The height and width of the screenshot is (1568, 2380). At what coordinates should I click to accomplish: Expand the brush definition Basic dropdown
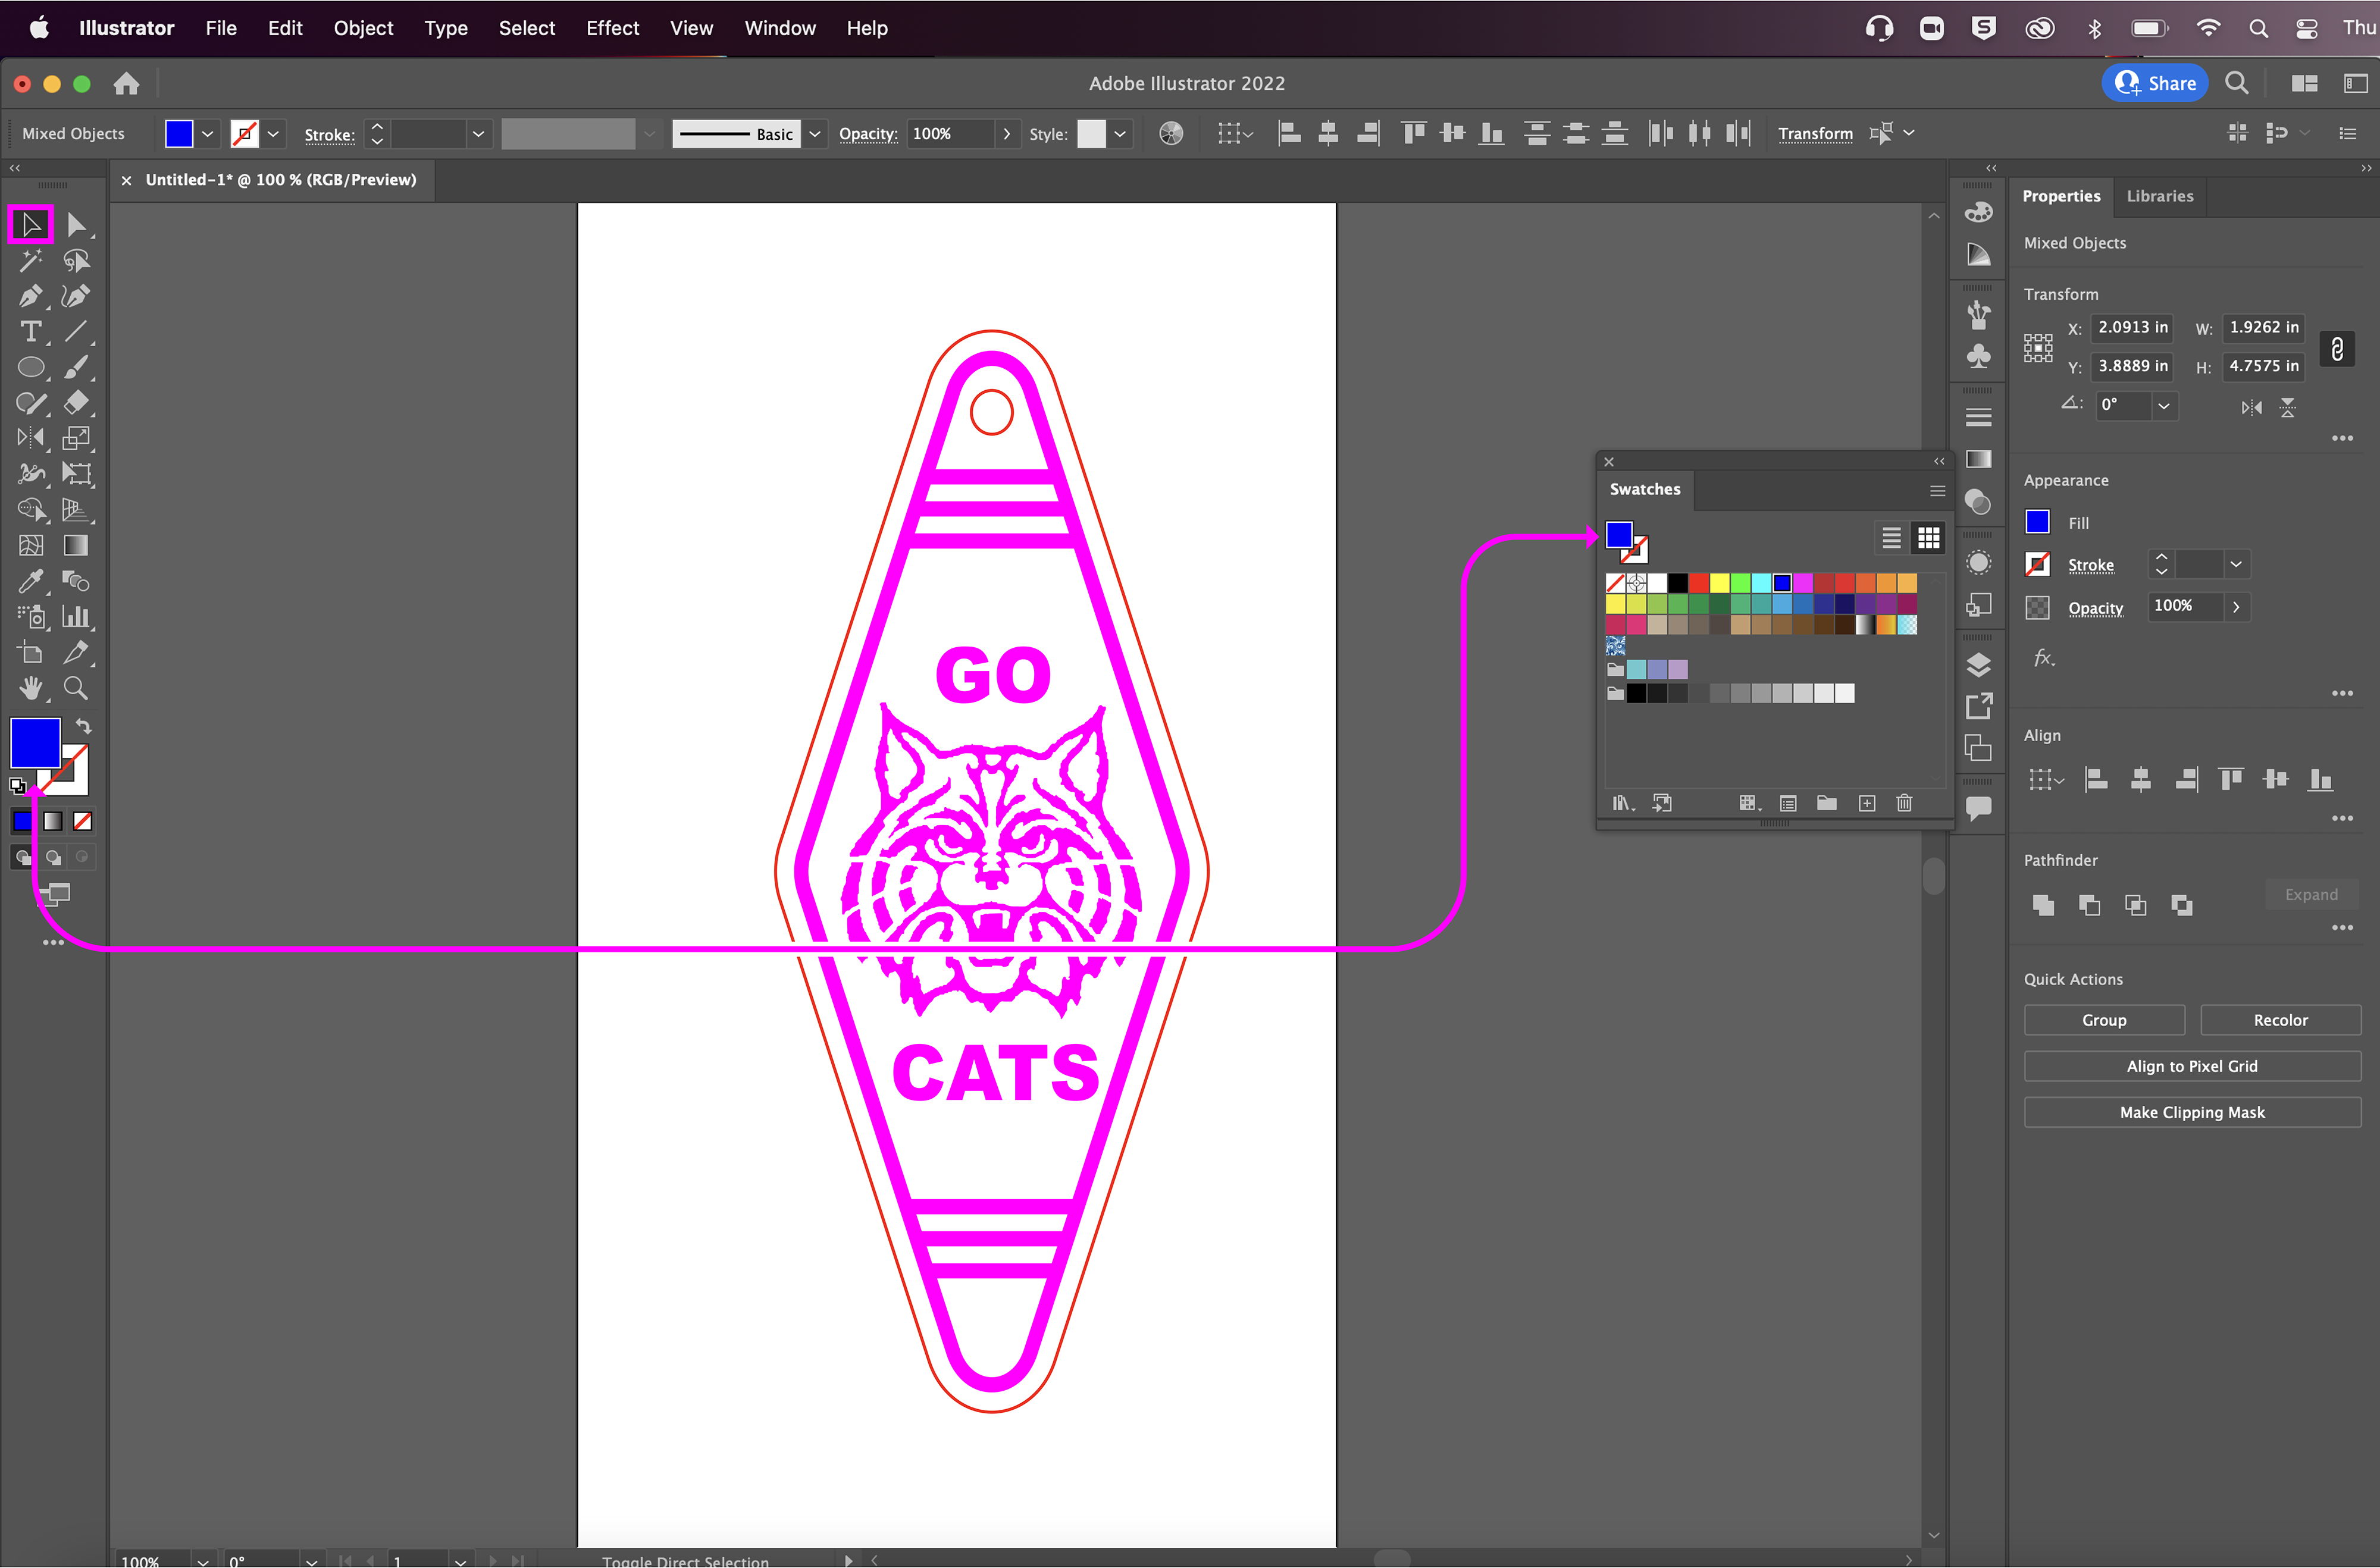(815, 134)
